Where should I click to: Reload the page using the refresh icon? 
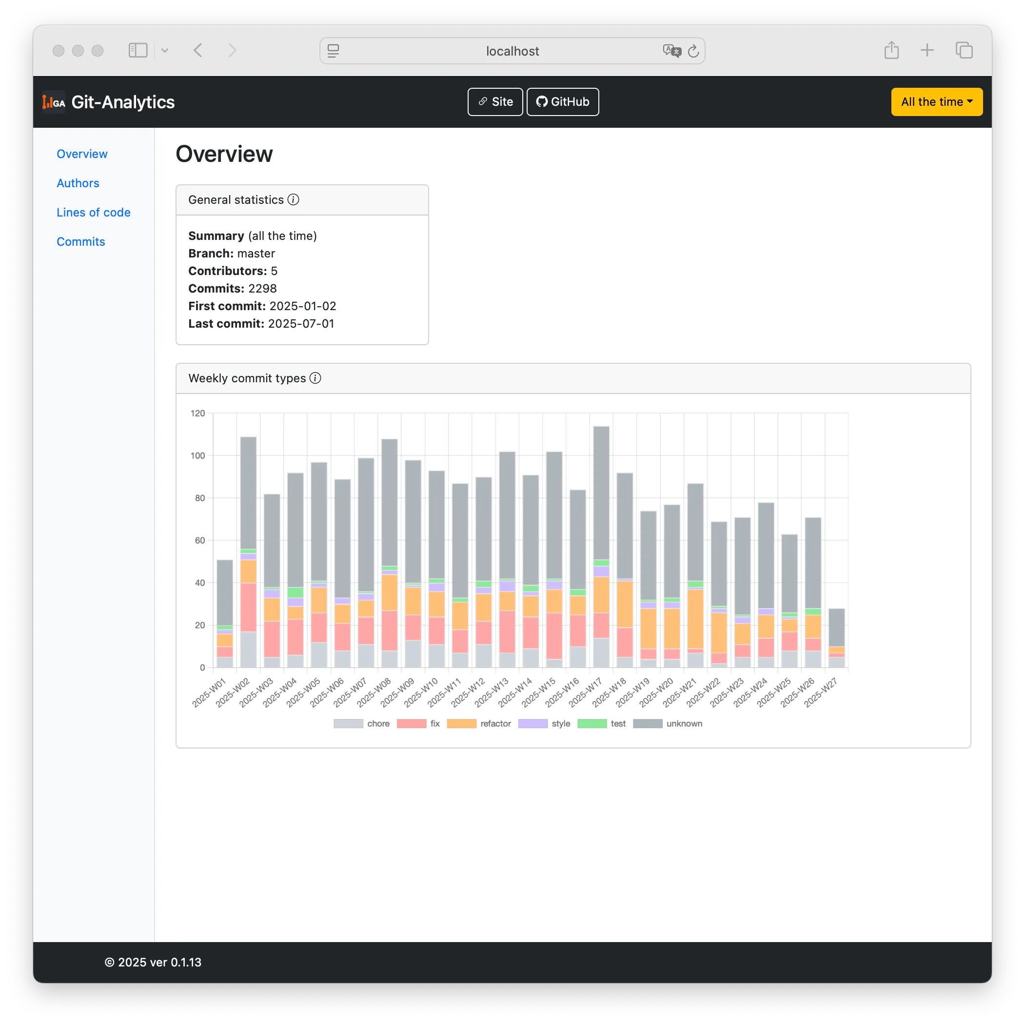tap(693, 50)
